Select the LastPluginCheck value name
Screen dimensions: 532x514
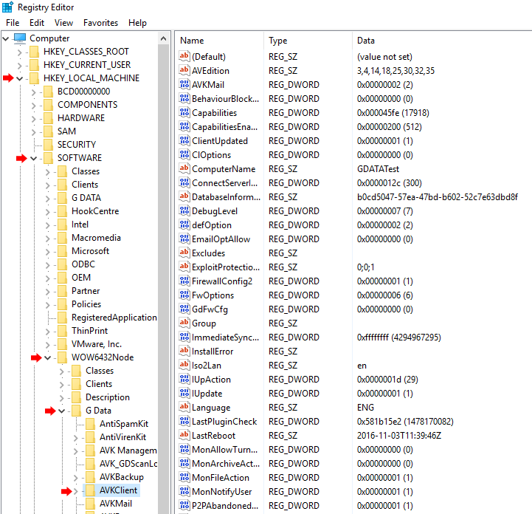(x=224, y=422)
